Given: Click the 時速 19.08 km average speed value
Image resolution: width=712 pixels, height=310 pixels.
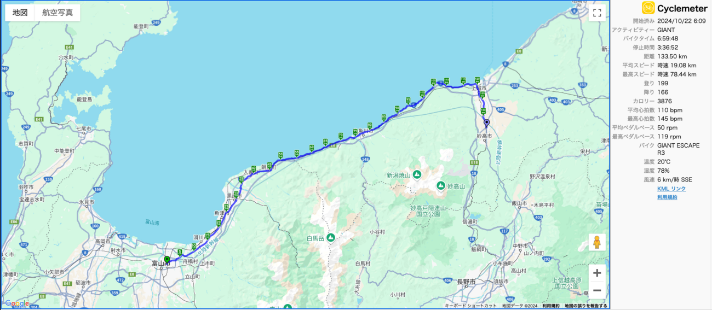Looking at the screenshot, I should coord(677,65).
